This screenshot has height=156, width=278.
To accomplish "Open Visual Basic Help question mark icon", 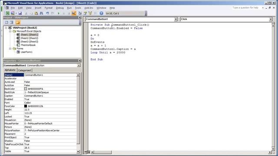I will click(x=101, y=13).
